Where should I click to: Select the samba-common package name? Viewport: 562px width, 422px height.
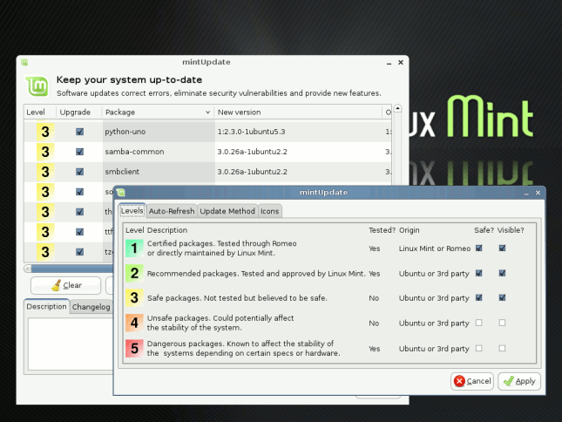point(134,152)
